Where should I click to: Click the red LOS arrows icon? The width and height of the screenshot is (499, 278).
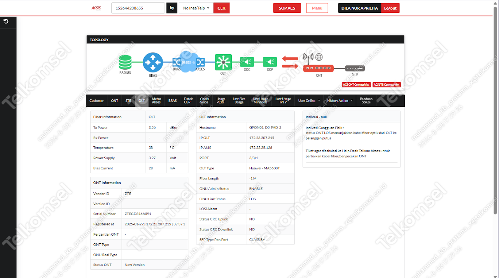[x=290, y=62]
